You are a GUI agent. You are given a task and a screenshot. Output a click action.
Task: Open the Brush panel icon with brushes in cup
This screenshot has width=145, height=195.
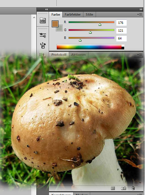[43, 45]
